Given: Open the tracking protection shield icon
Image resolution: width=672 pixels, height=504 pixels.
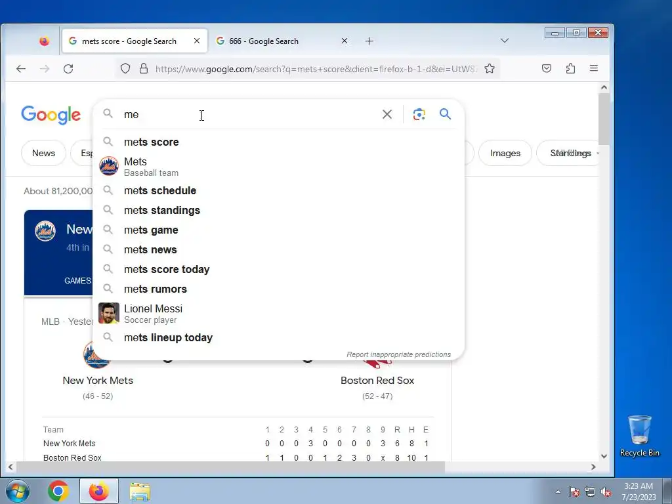Looking at the screenshot, I should 125,68.
